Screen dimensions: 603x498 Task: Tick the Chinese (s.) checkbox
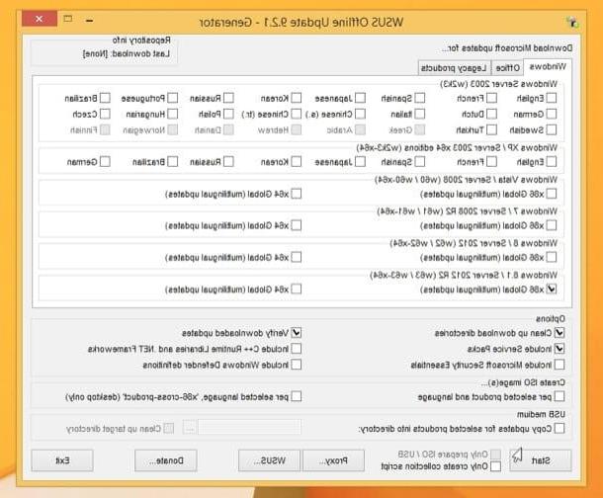tap(360, 114)
